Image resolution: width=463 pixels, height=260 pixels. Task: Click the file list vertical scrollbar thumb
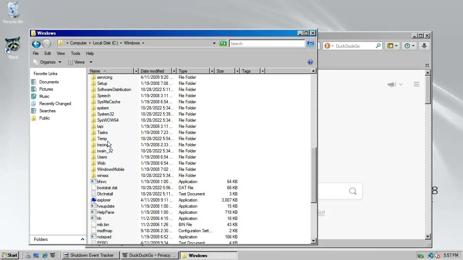[314, 175]
